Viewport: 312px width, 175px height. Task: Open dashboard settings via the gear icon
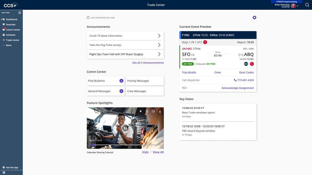pyautogui.click(x=255, y=17)
